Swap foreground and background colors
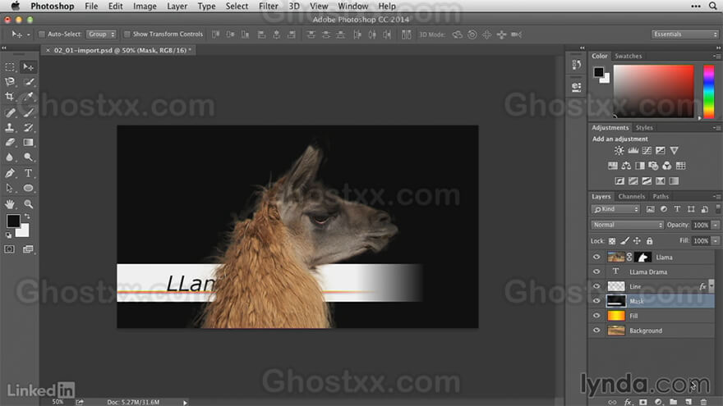Viewport: 723px width, 406px height. [x=27, y=217]
